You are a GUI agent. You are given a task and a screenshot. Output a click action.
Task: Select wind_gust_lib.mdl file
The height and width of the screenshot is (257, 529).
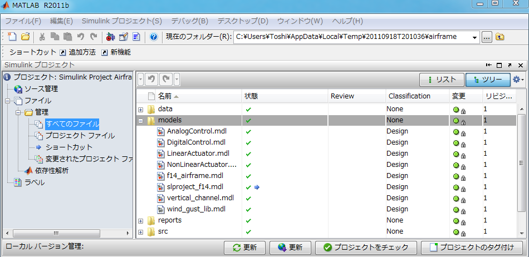click(x=196, y=209)
